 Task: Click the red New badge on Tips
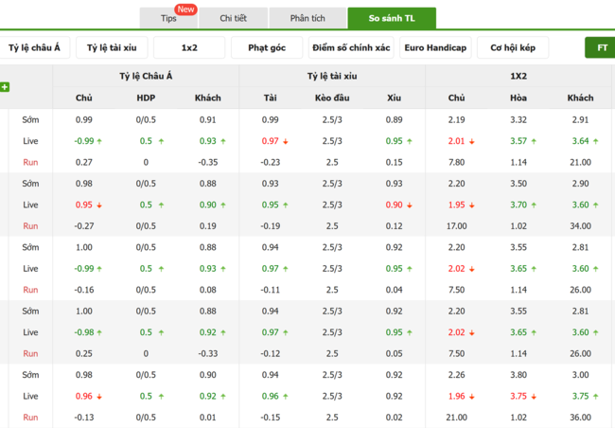pyautogui.click(x=185, y=9)
